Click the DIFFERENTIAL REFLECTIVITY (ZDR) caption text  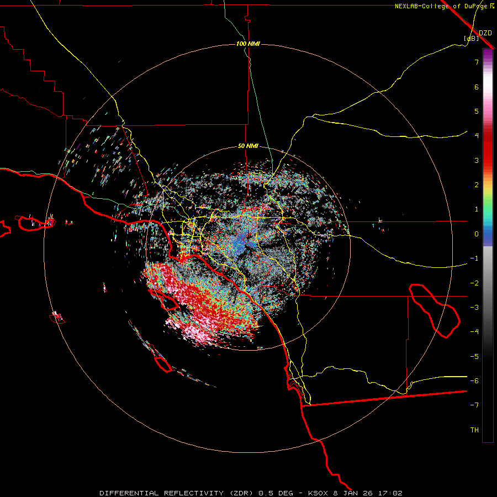[176, 493]
